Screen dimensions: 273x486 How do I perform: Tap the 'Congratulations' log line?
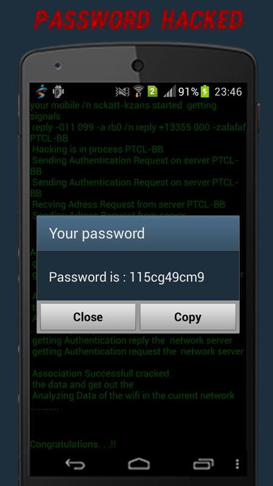pos(73,444)
